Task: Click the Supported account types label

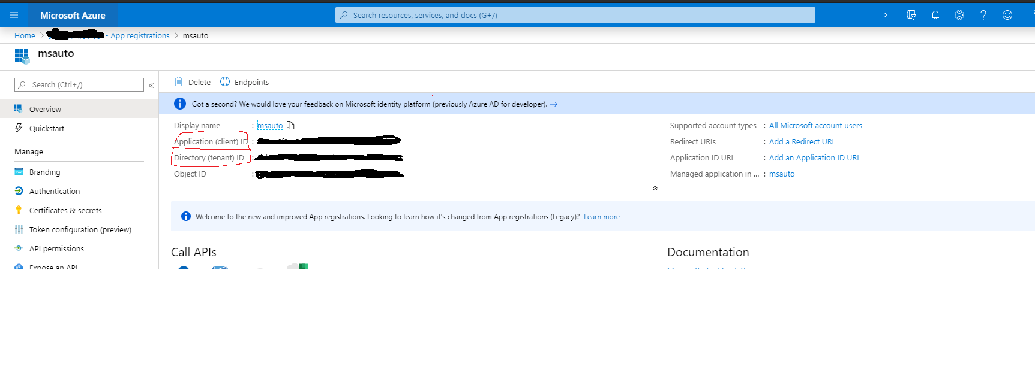Action: click(713, 125)
